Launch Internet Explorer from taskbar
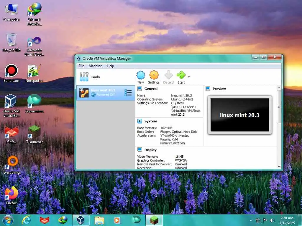The height and width of the screenshot is (226, 302). (x=26, y=220)
